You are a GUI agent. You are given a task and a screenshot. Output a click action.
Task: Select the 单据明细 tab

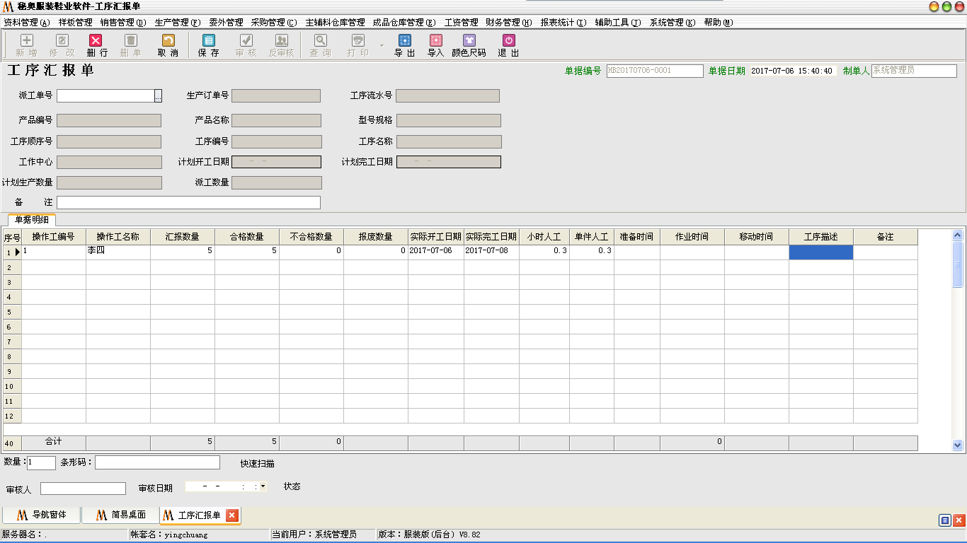pos(32,220)
